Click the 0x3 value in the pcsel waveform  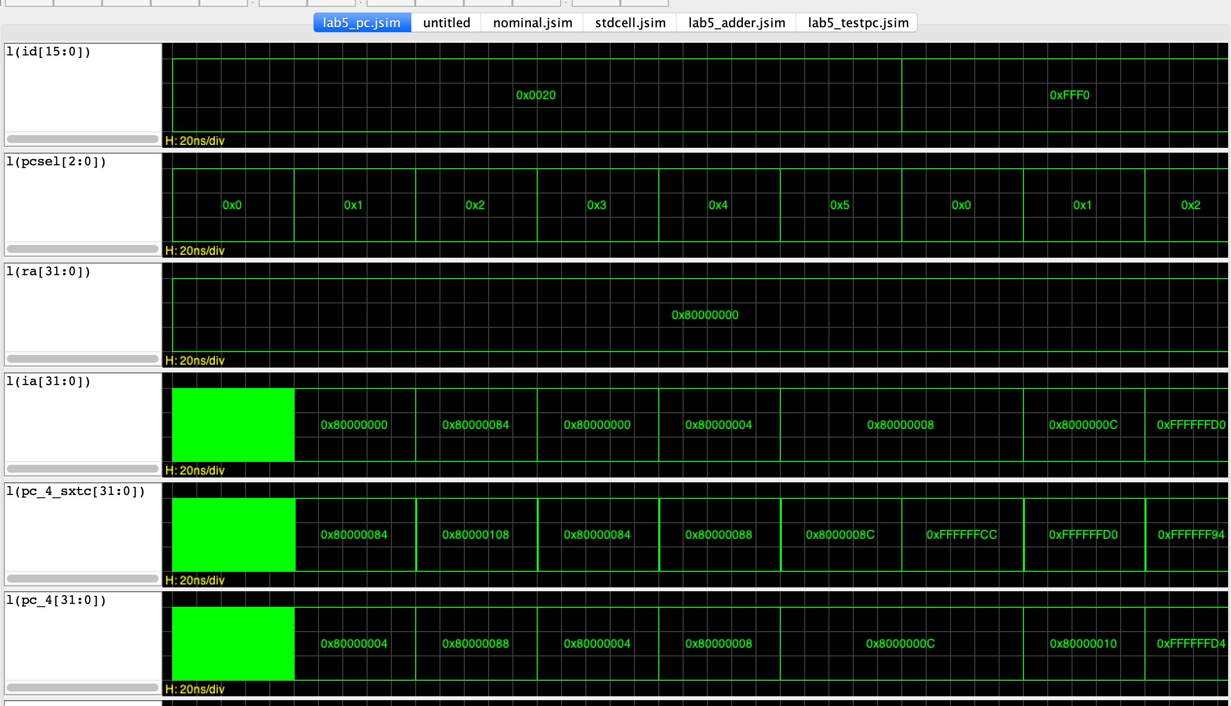[597, 205]
